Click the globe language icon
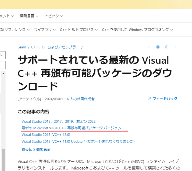Image resolution: width=192 pixels, height=171 pixels. point(158,47)
